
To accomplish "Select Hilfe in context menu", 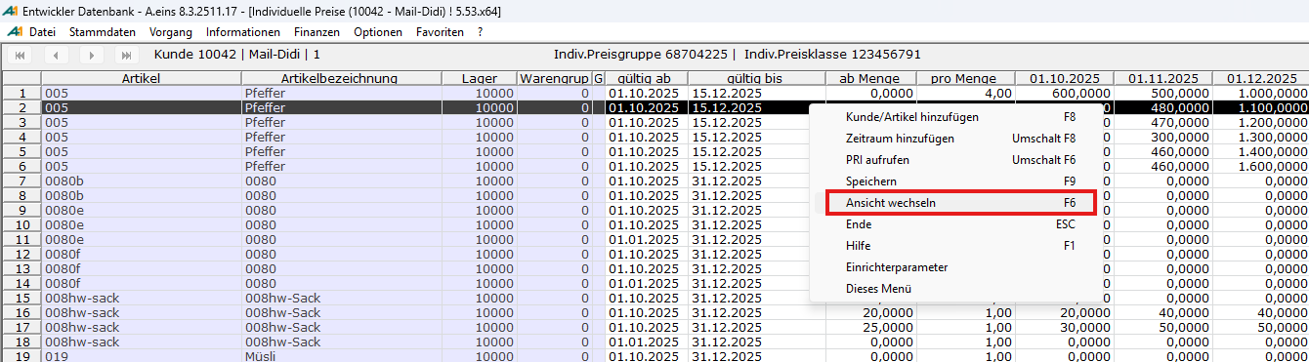I will pos(959,246).
